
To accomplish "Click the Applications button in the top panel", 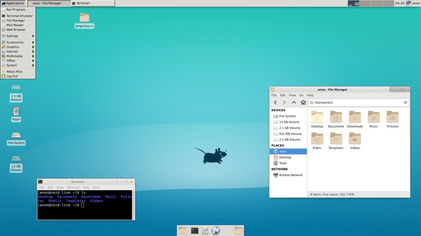I will tap(13, 3).
